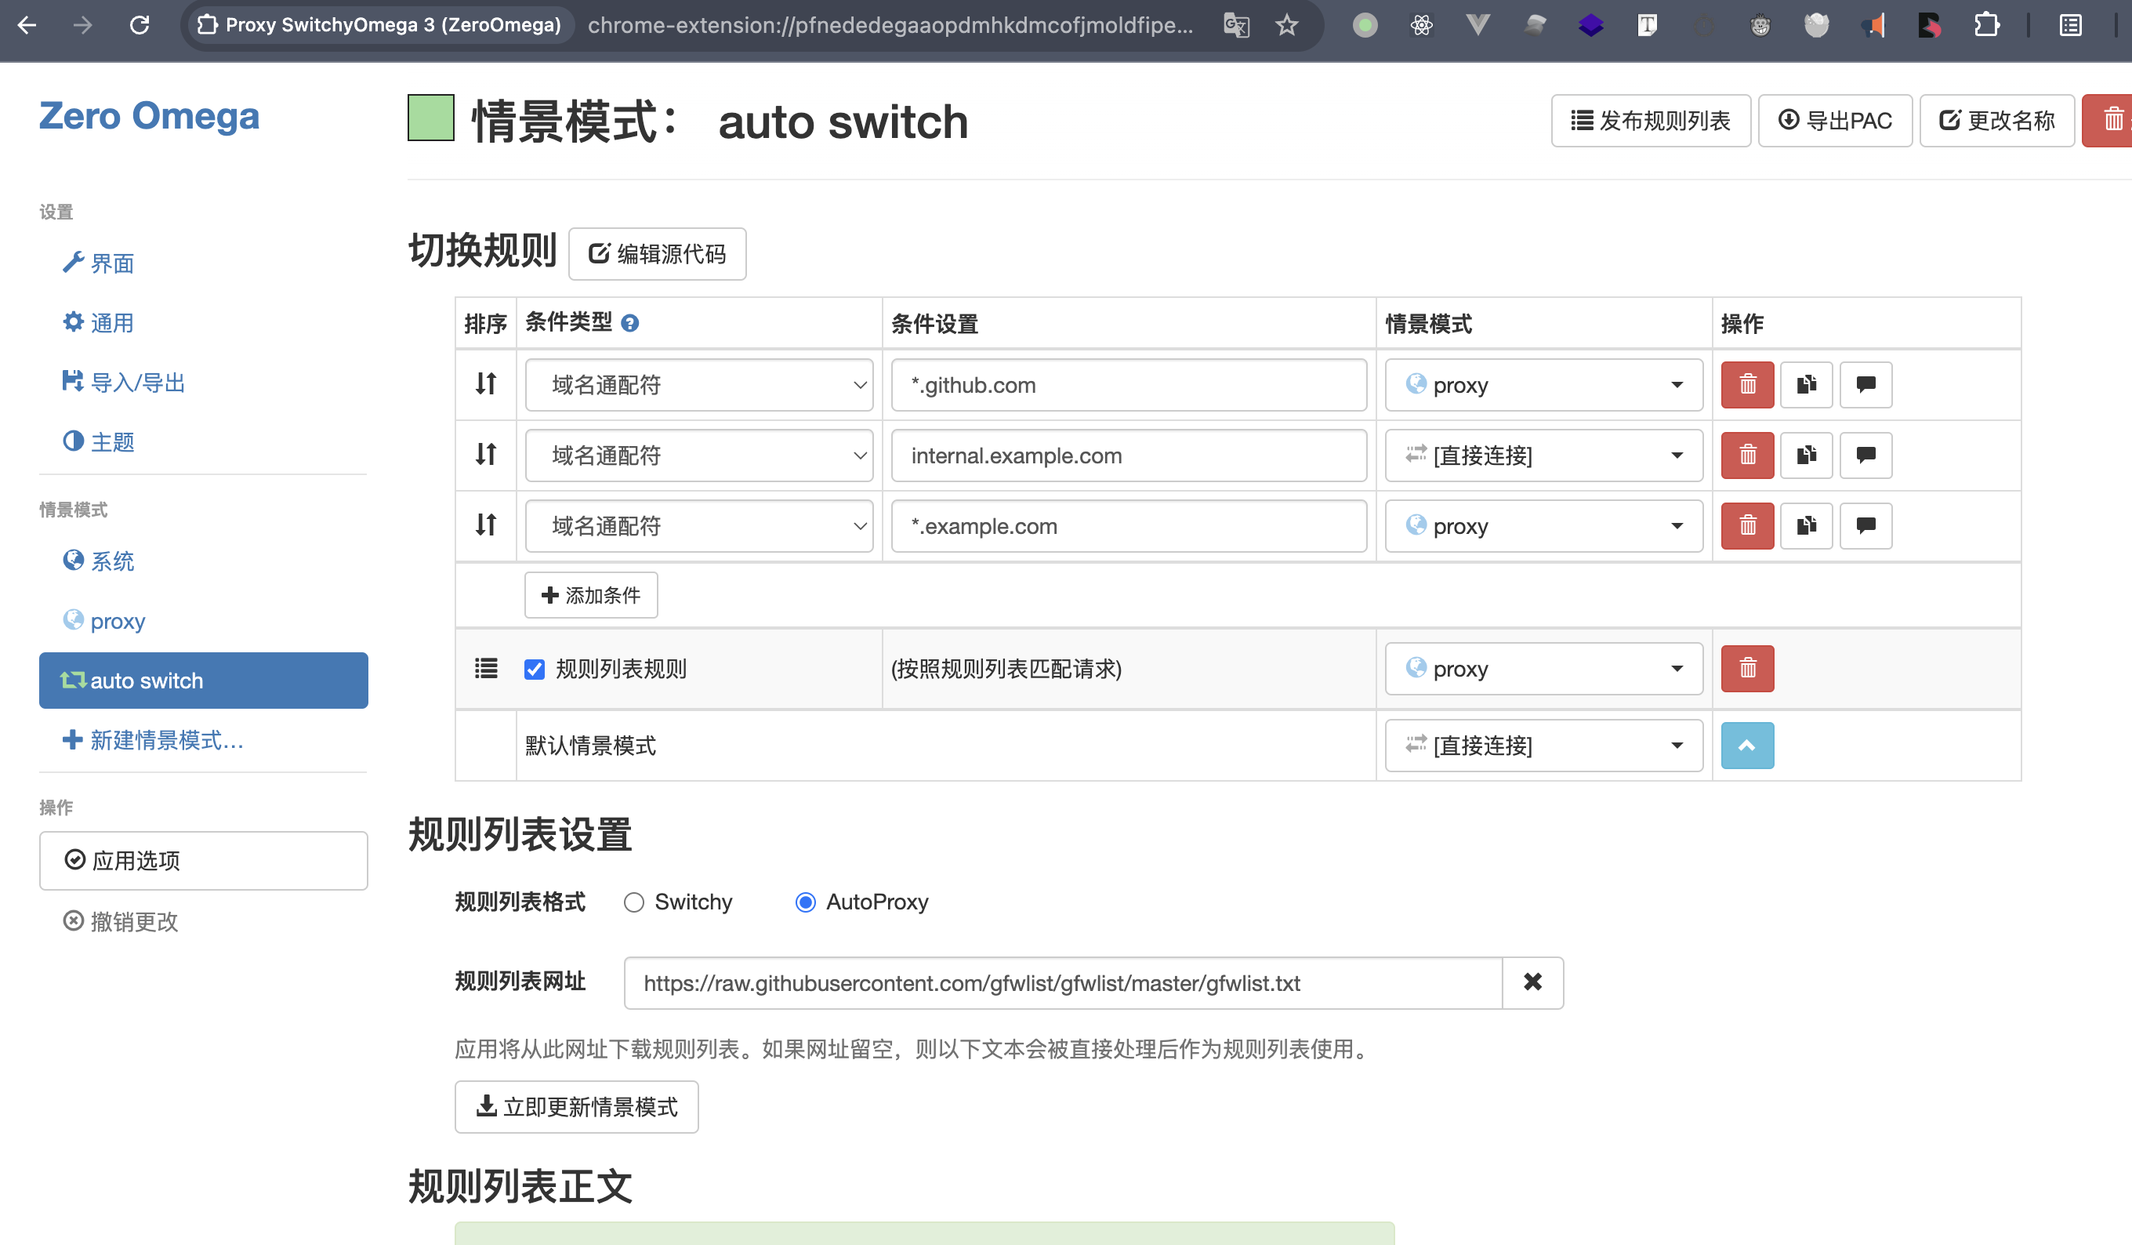Select auto switch profile in sidebar

[203, 681]
